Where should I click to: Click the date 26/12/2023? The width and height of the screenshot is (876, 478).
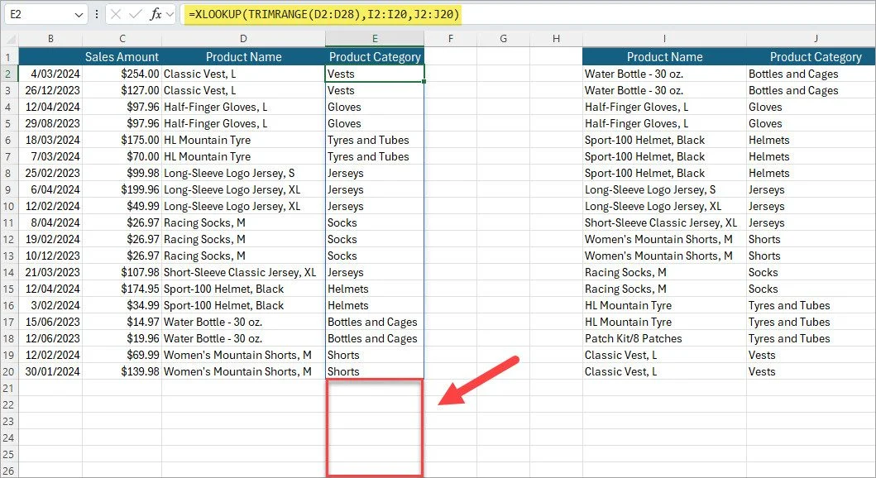(x=50, y=90)
